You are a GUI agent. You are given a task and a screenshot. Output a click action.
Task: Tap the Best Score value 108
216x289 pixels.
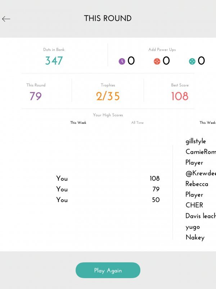[x=180, y=96]
